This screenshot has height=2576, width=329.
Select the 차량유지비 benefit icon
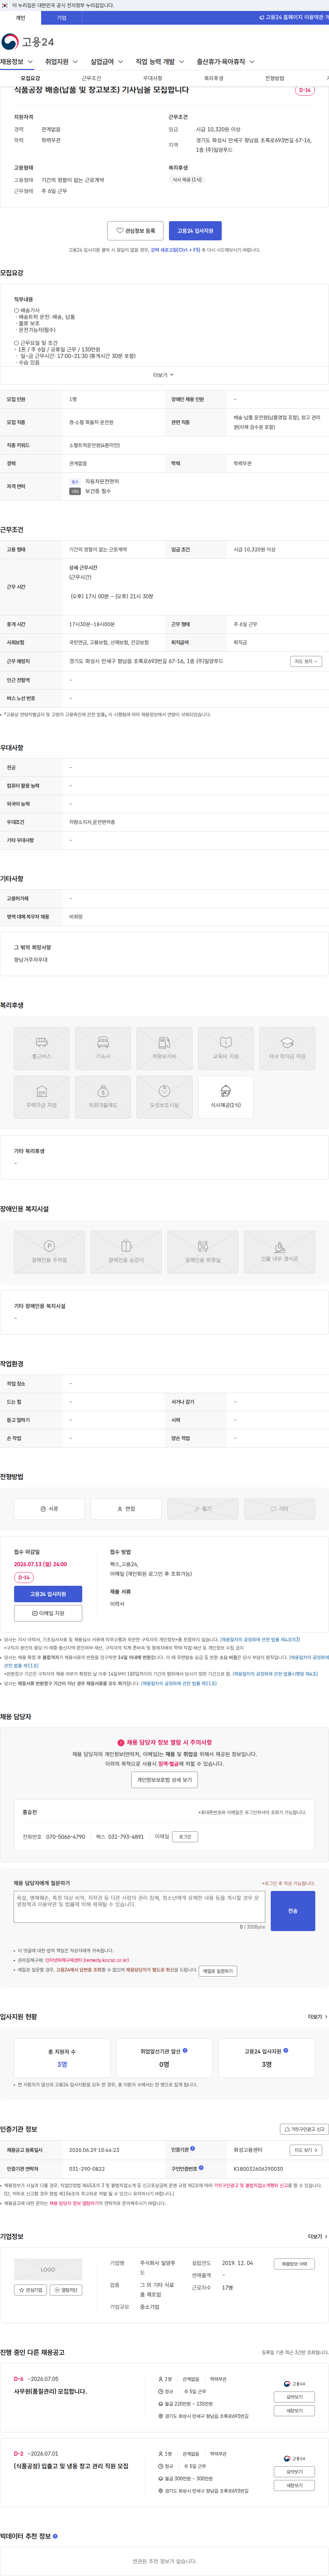click(x=164, y=1048)
